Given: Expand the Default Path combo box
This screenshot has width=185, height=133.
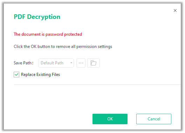Looking at the screenshot, I should [56, 63].
